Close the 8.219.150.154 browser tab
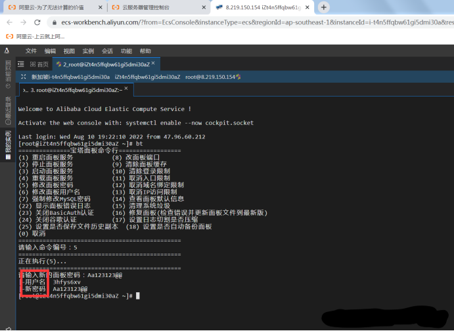This screenshot has height=331, width=454. click(307, 7)
